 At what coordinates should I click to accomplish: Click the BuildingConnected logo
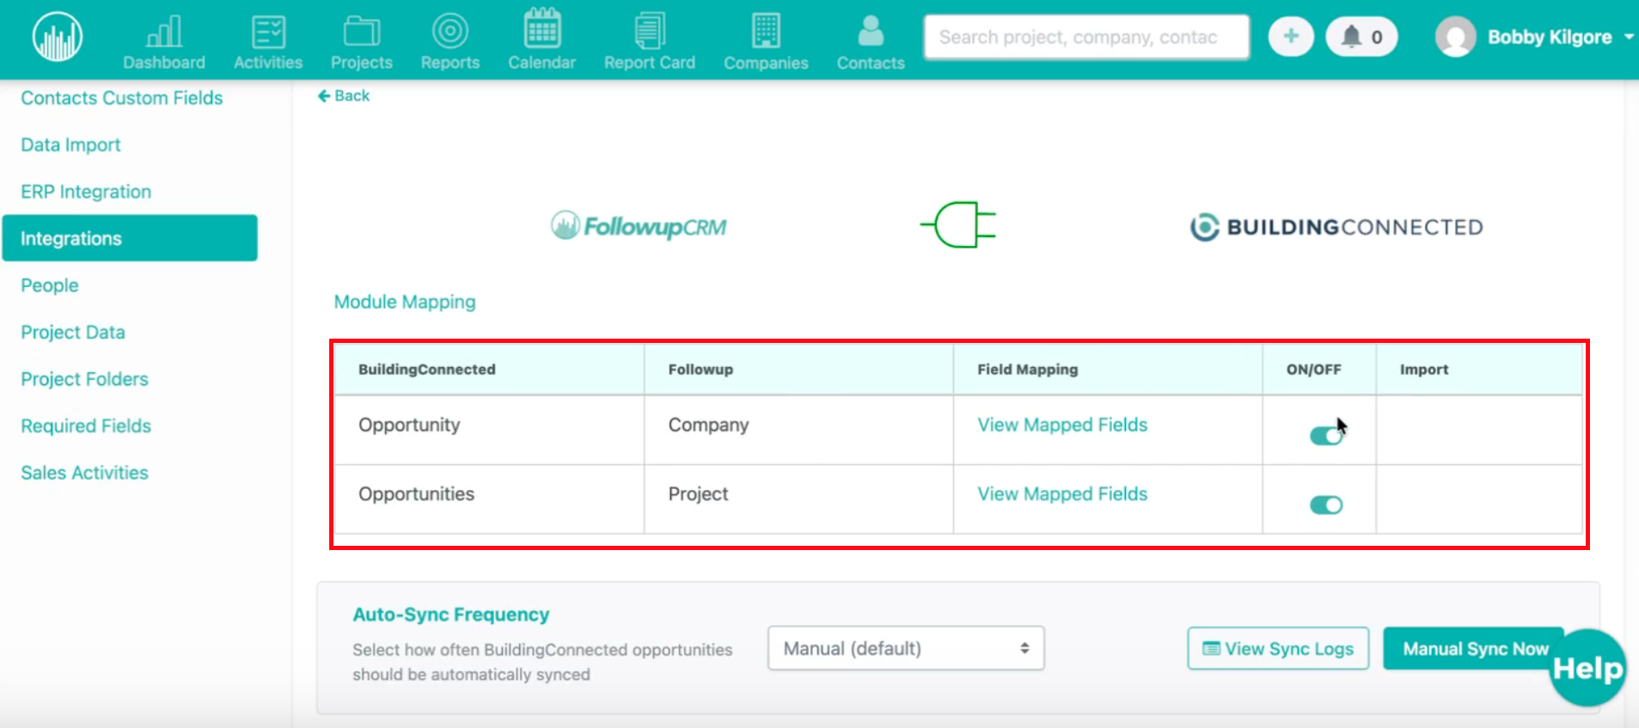(x=1336, y=227)
